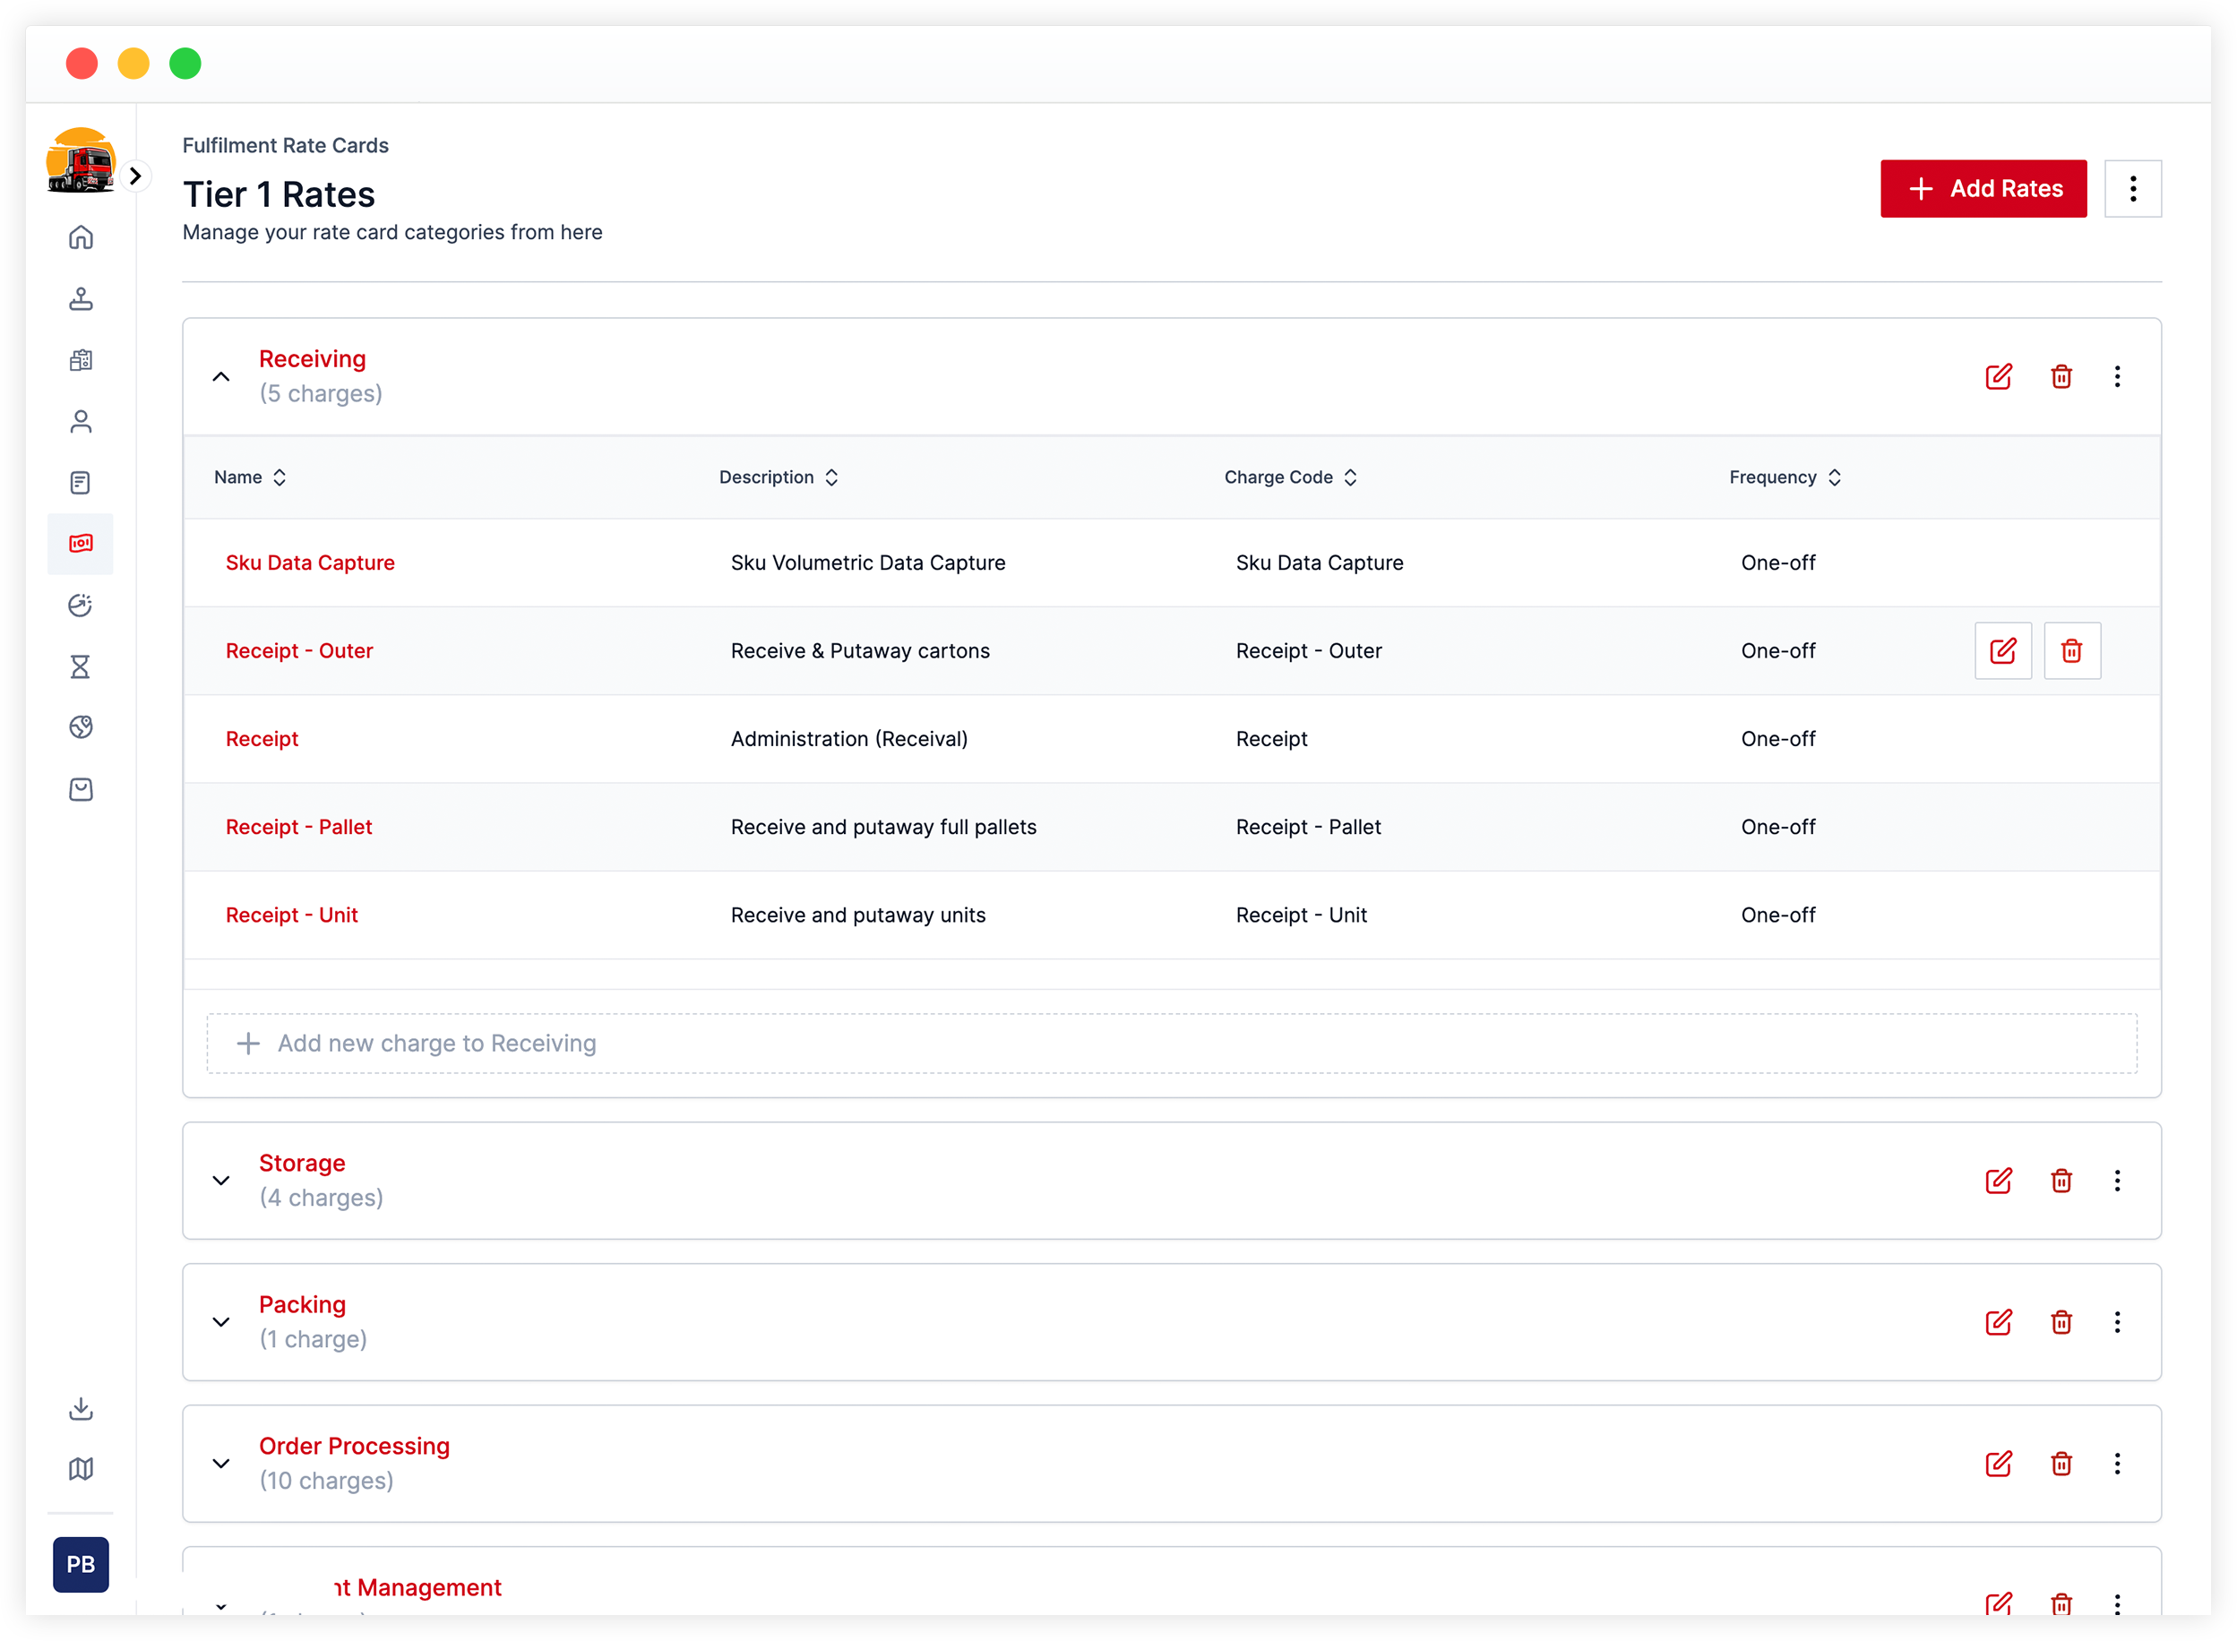Screen dimensions: 2237x1641
Task: Open the hourglass sidebar icon
Action: (x=81, y=666)
